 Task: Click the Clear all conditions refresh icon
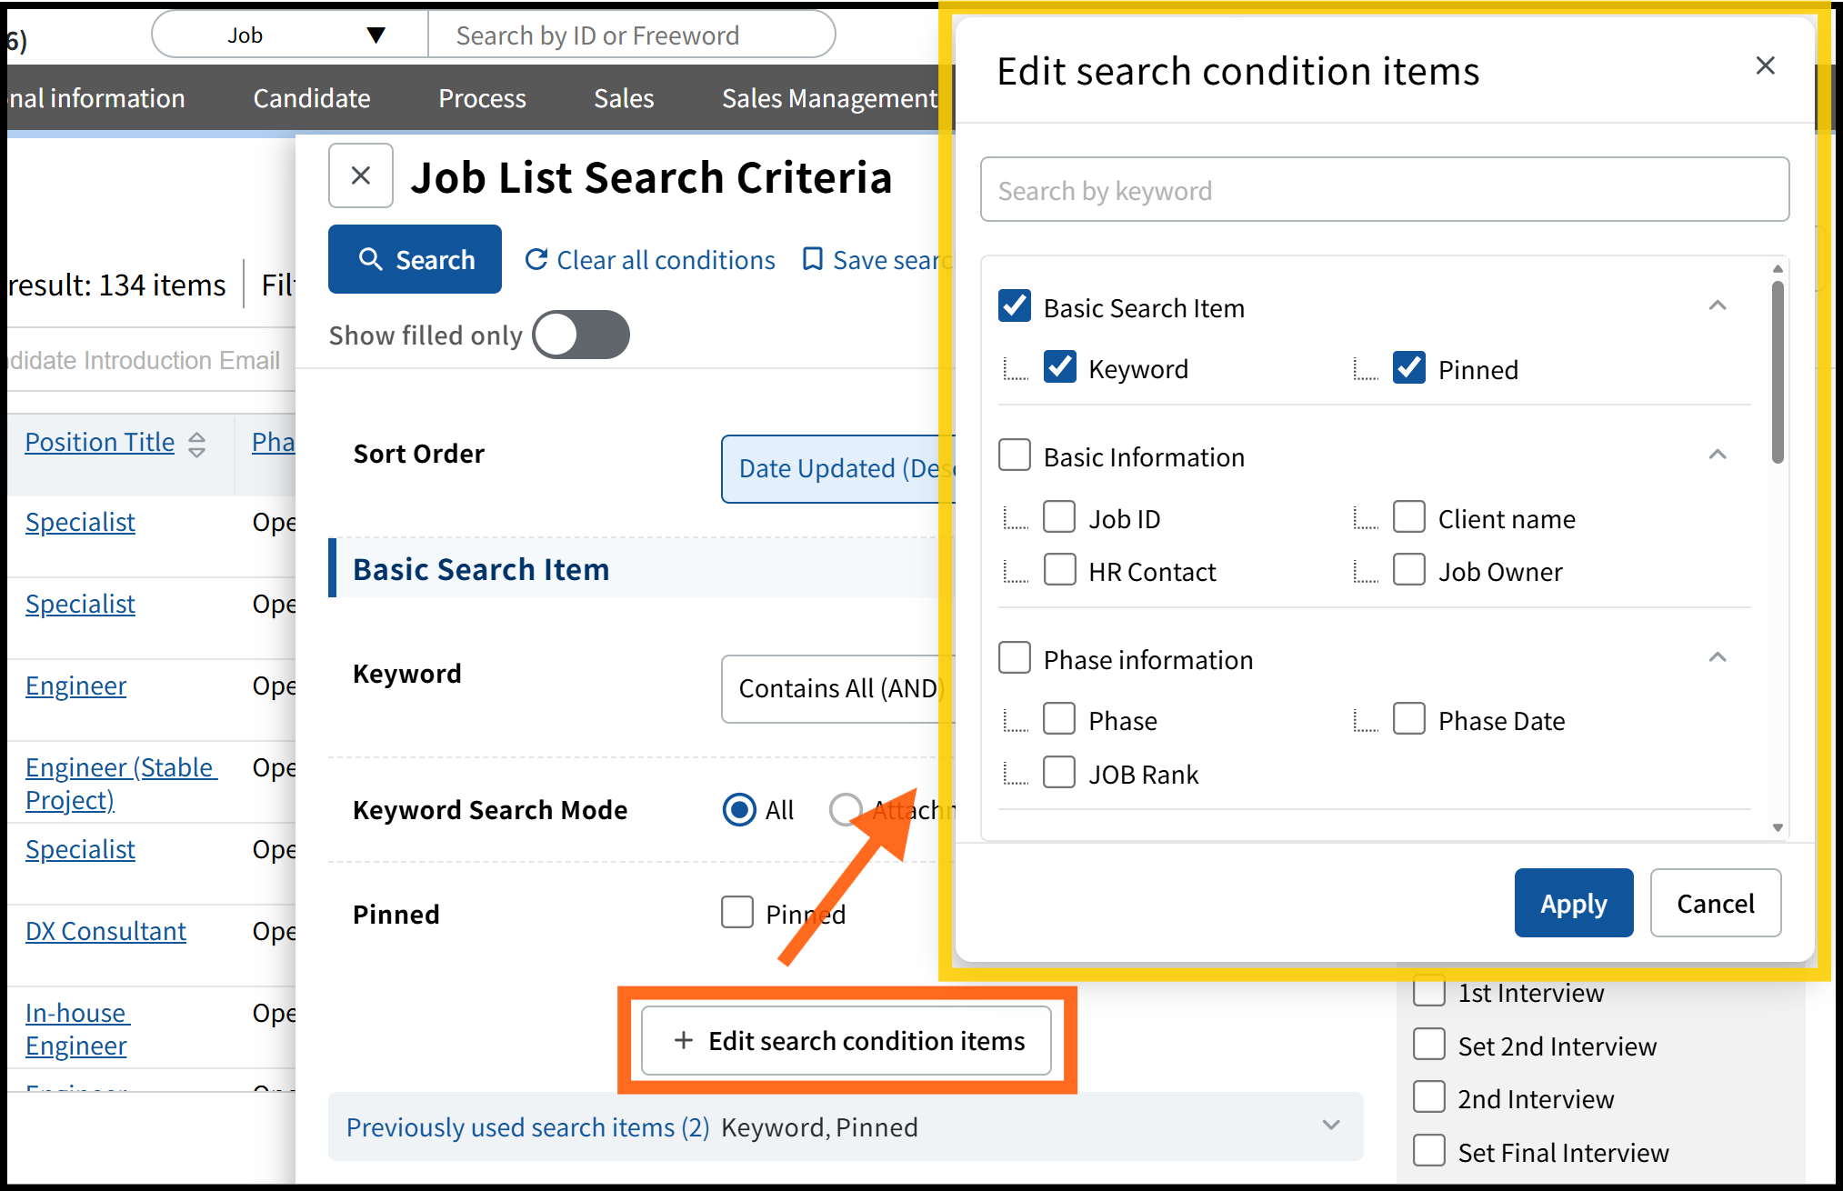536,260
